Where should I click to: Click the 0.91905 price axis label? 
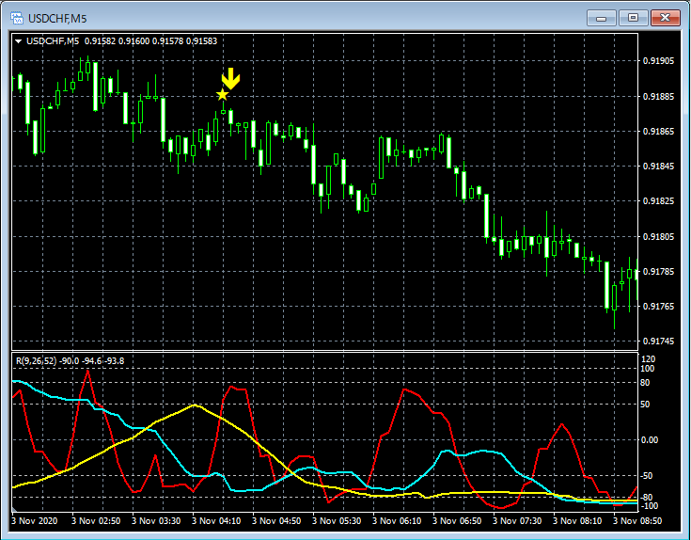point(658,61)
